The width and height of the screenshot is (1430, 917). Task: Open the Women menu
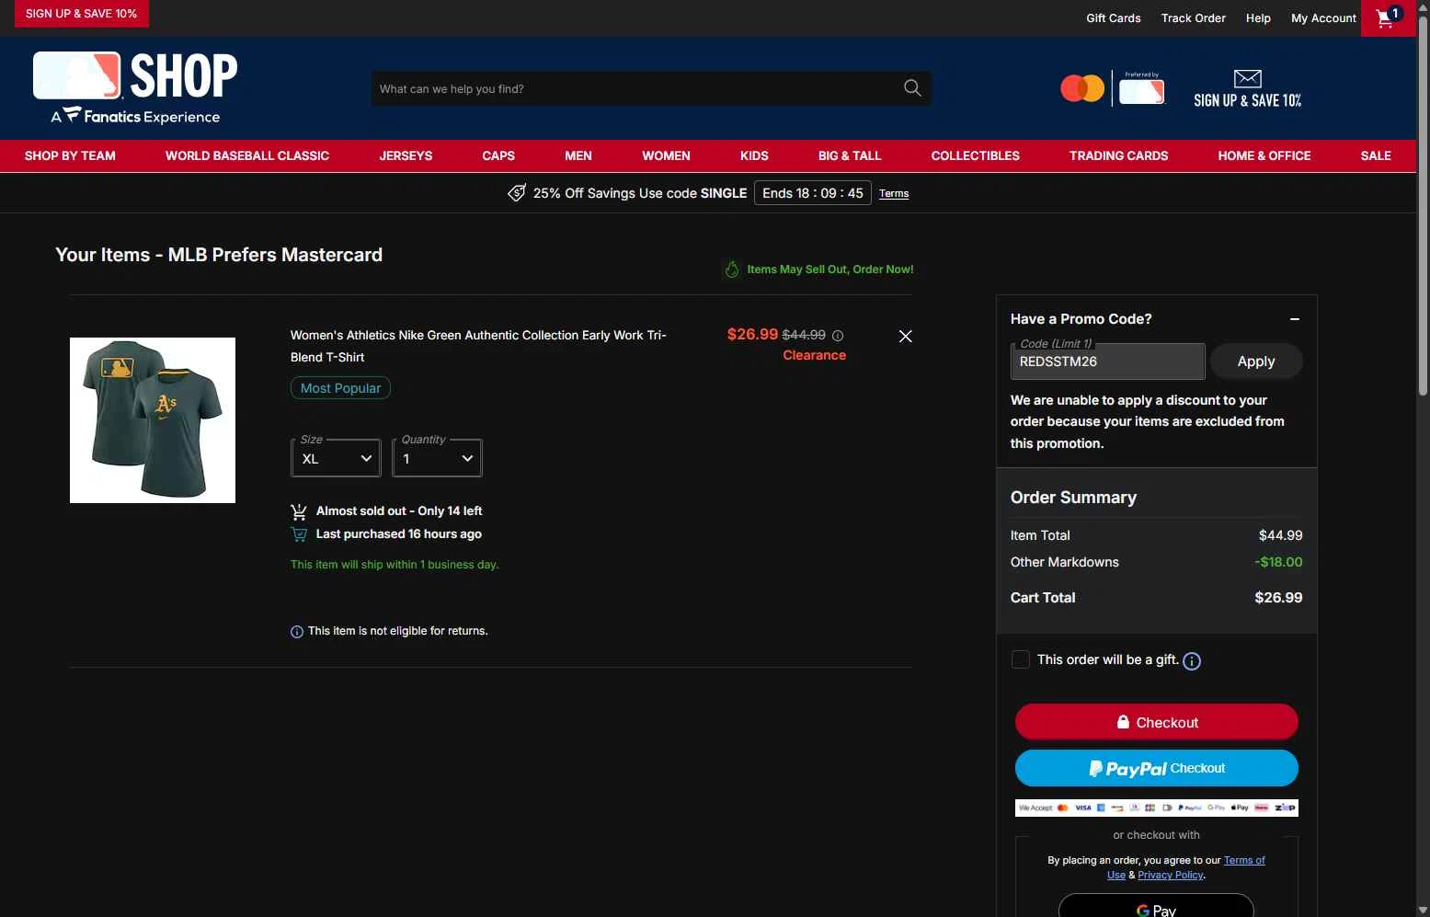click(x=666, y=155)
